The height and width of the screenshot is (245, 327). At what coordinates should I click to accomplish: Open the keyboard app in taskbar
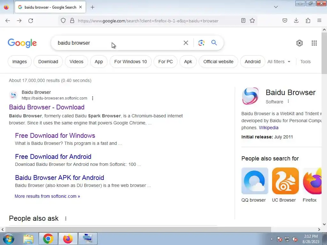tap(87, 239)
